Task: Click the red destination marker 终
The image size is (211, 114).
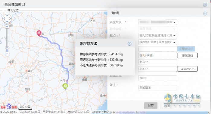Action: pos(39,33)
